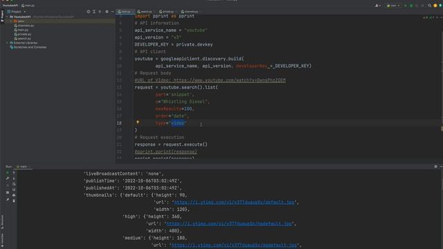Click the green Run button in toolbar
Screen dimensions: 443x249
(406, 6)
